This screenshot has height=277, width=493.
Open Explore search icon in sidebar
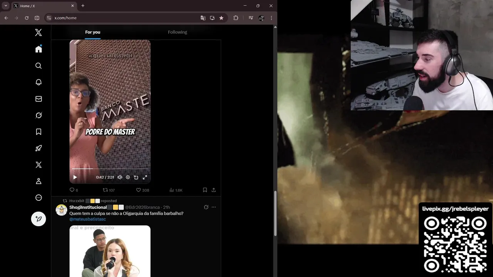(x=39, y=66)
